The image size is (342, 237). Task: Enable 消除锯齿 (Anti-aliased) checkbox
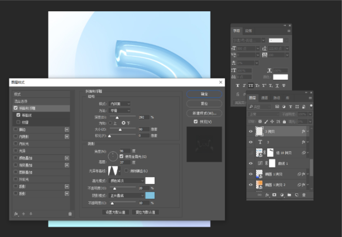click(127, 171)
